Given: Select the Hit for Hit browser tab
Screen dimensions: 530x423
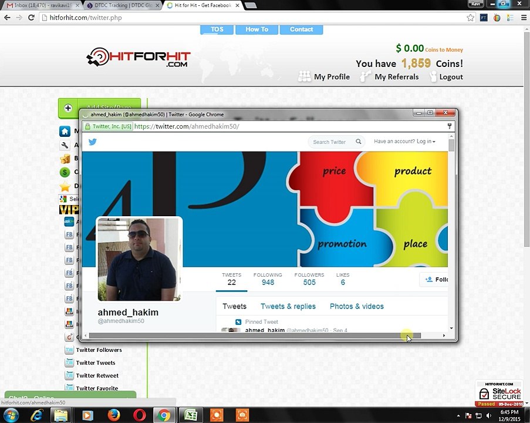Looking at the screenshot, I should point(203,5).
